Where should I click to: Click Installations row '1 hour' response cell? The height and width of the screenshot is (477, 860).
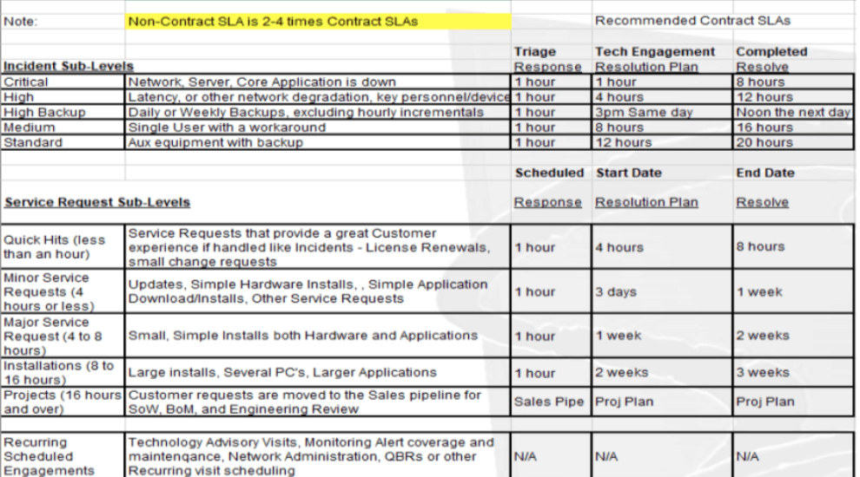tap(551, 372)
